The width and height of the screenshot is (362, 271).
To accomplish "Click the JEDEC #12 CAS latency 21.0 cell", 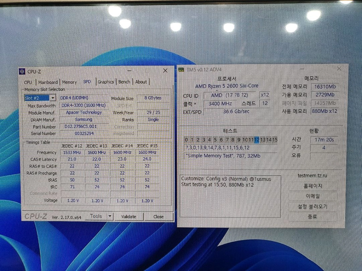I will [x=72, y=159].
